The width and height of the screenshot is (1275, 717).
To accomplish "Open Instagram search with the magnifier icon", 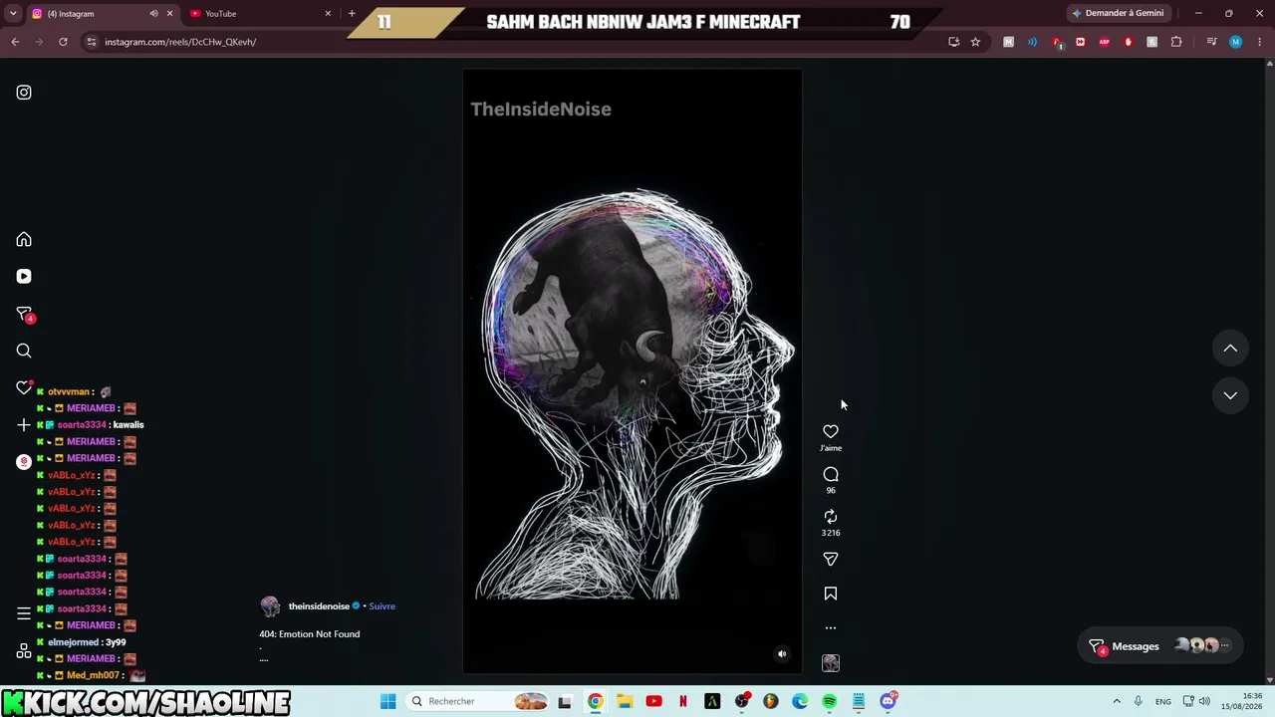I will pyautogui.click(x=24, y=351).
